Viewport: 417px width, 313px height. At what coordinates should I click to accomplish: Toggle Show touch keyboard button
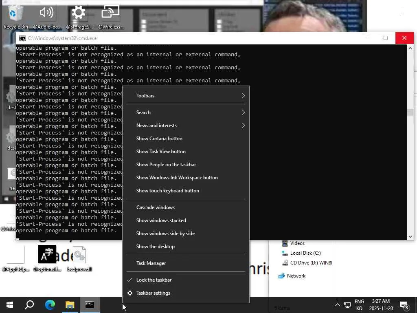(186, 191)
